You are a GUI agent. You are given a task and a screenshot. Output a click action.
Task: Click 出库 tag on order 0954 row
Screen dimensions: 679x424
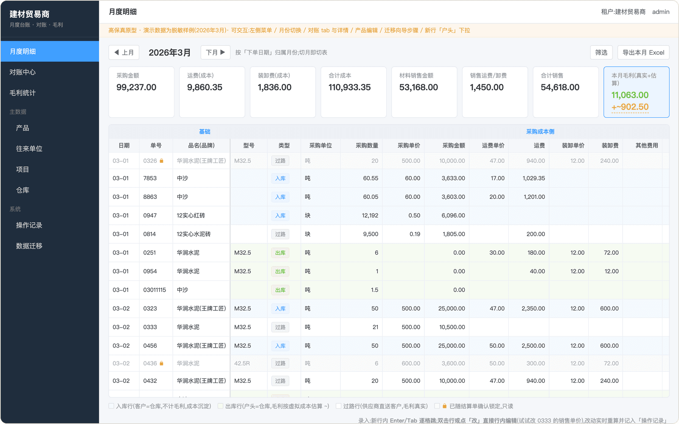pos(280,272)
